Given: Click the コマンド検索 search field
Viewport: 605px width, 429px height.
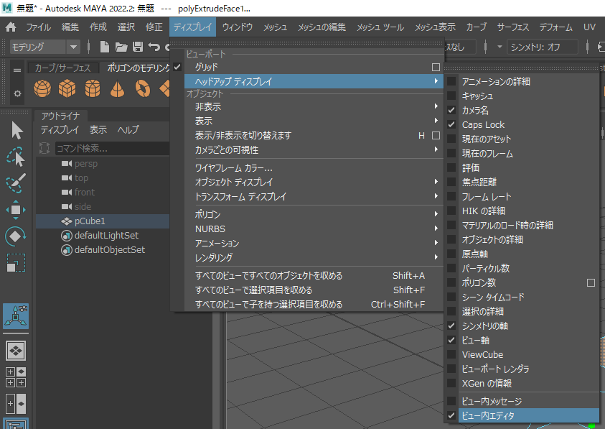Looking at the screenshot, I should [x=112, y=148].
